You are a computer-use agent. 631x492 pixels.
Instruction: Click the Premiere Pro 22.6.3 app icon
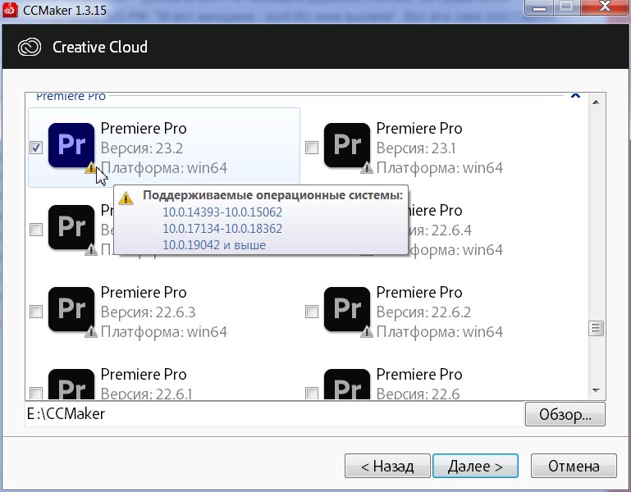point(71,309)
